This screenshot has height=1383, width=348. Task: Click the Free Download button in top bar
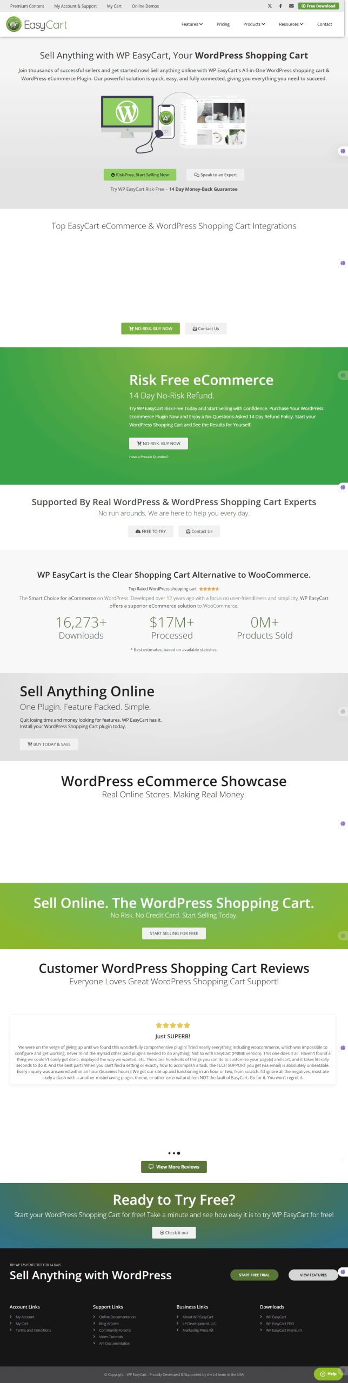(318, 6)
